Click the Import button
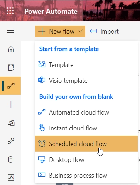 (104, 32)
